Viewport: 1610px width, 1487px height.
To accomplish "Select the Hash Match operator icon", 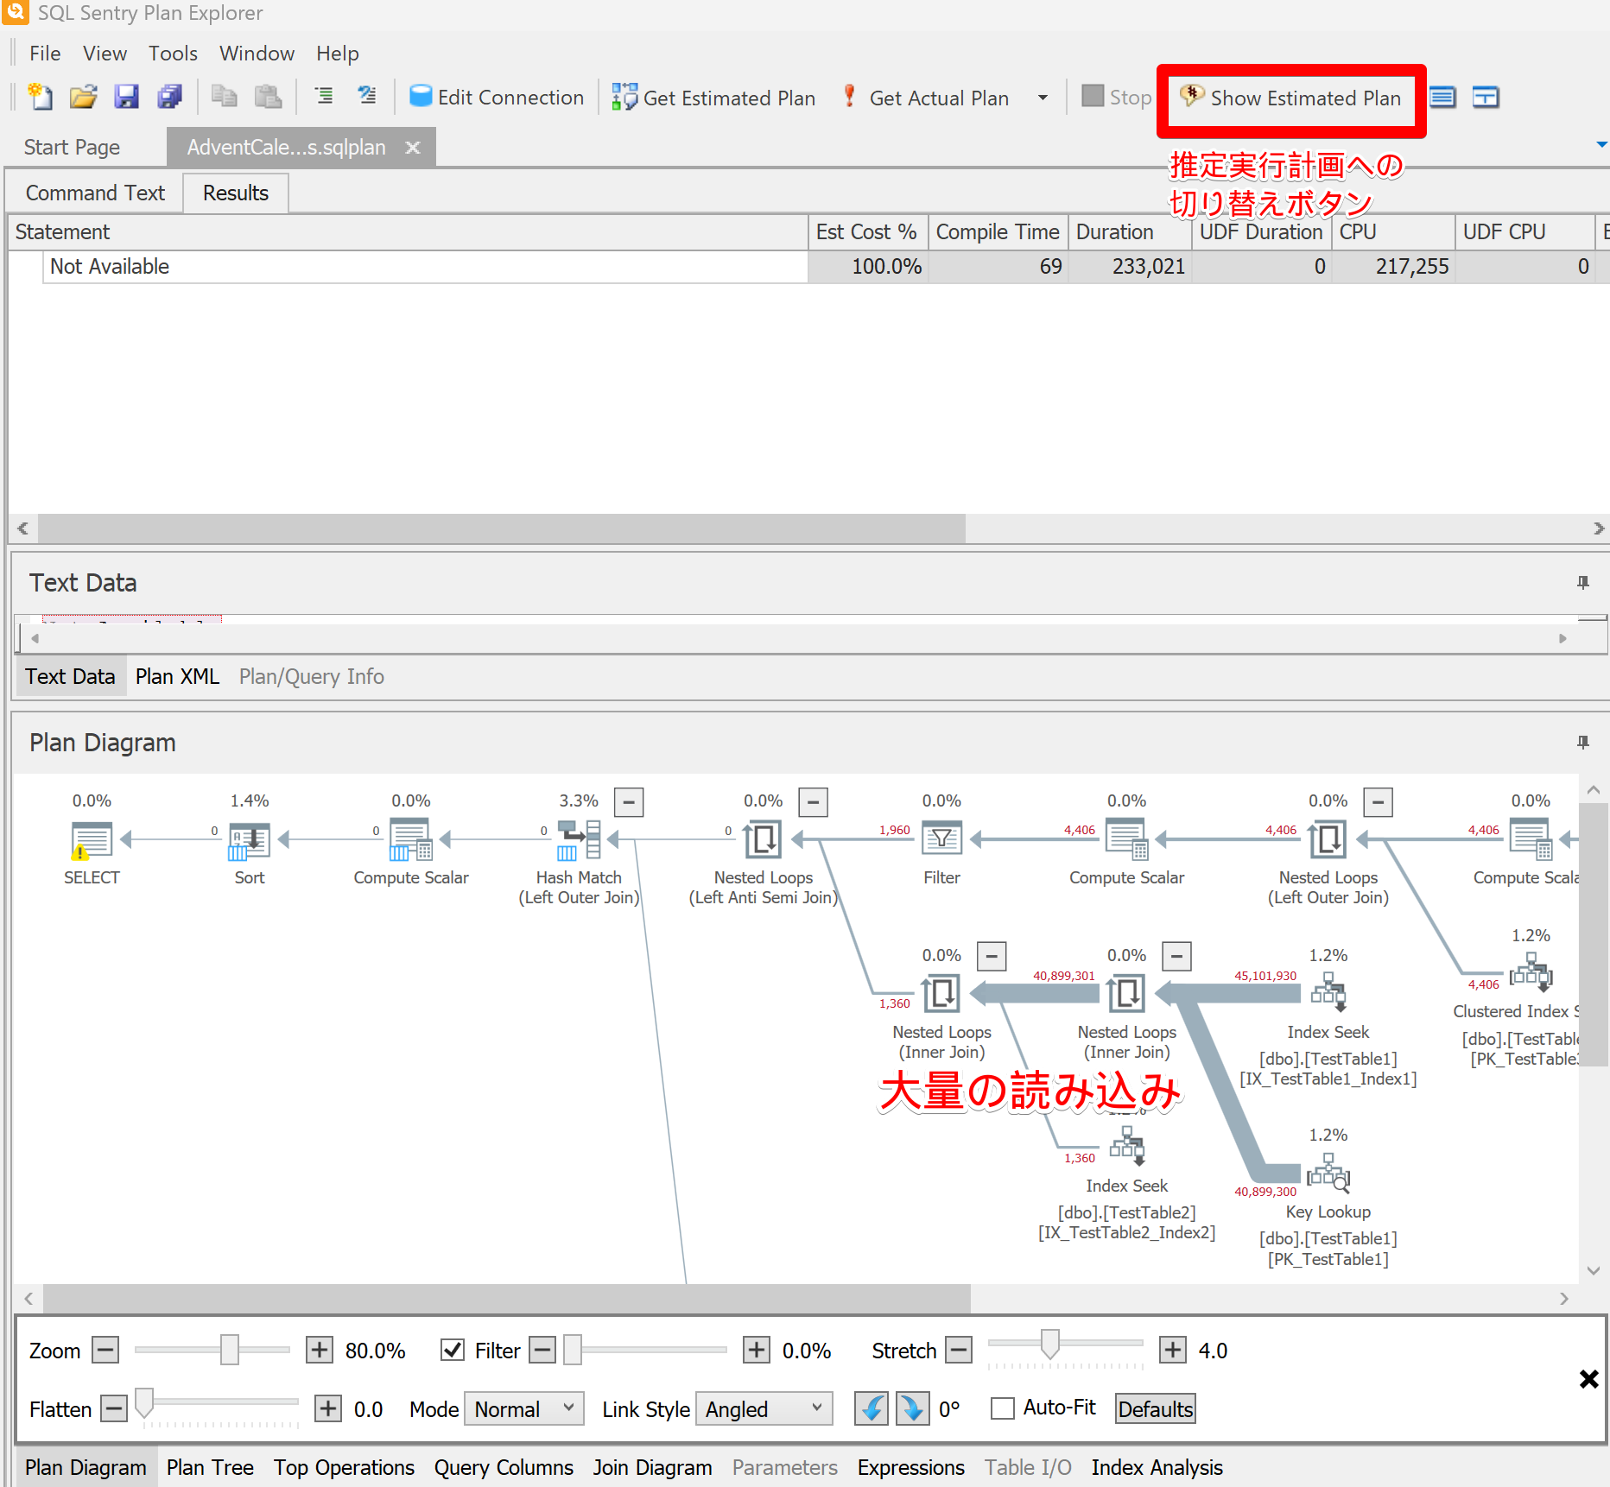I will (579, 840).
